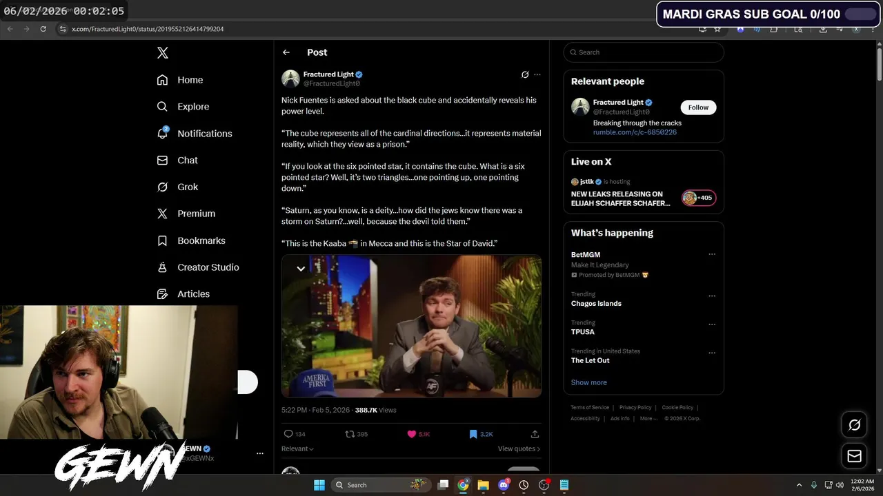Follow Fractured Light in Relevant people
This screenshot has width=883, height=496.
pyautogui.click(x=698, y=107)
